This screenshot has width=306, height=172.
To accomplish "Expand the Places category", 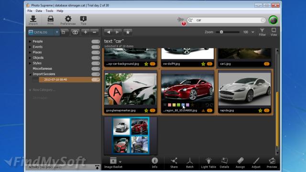I will pyautogui.click(x=30, y=53).
